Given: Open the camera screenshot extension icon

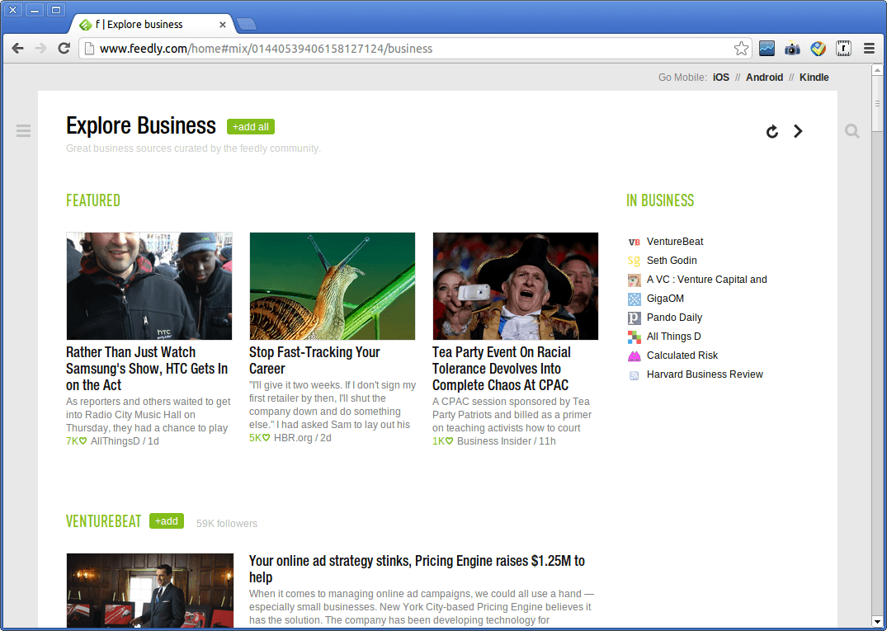Looking at the screenshot, I should [x=792, y=49].
